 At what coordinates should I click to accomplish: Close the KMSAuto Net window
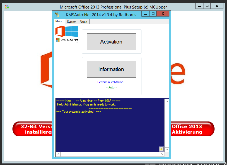pos(163,13)
